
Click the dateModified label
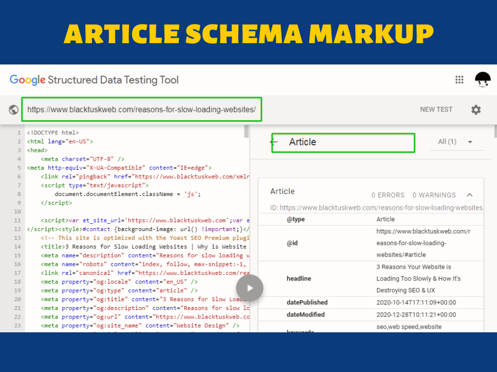(306, 315)
